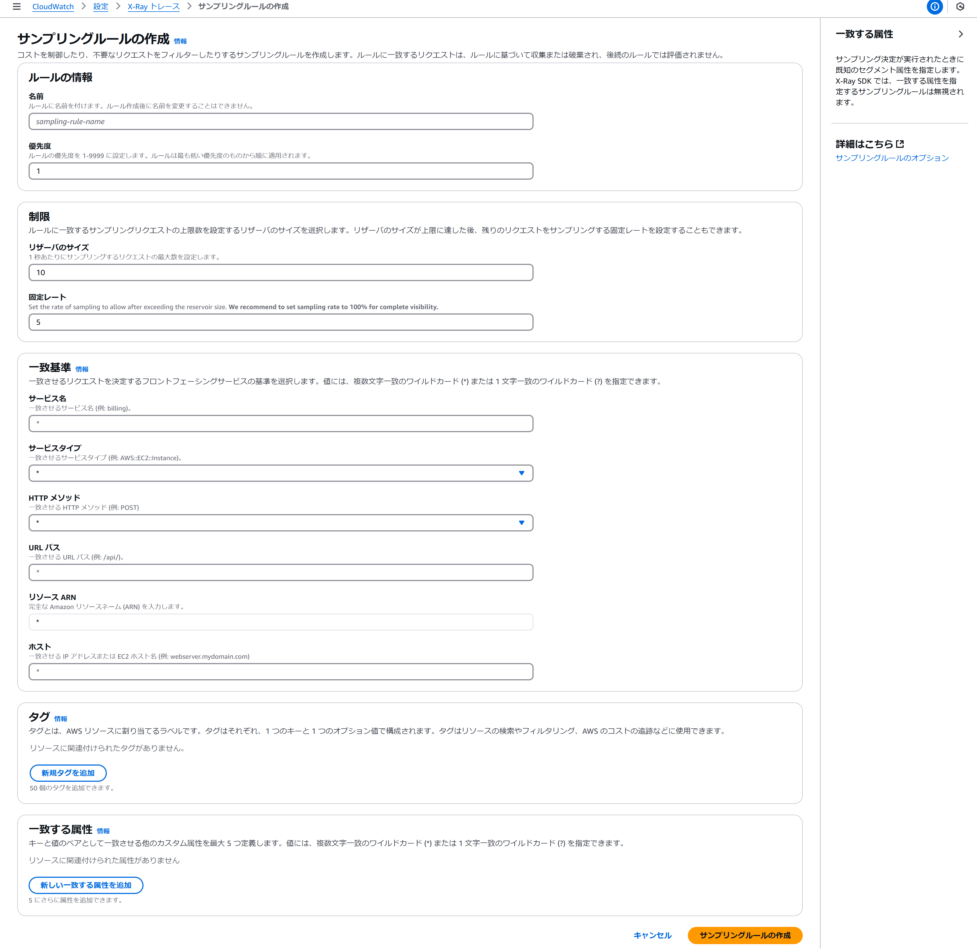Screen dimensions: 977x949
Task: Open the X-Ray トレース breadcrumb link
Action: [153, 6]
